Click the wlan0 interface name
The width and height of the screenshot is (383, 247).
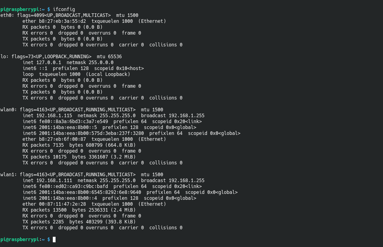(x=9, y=110)
